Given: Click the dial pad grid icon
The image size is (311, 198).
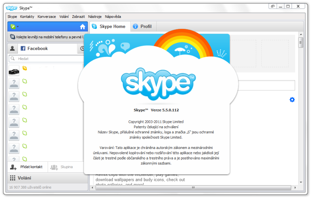Looking at the screenshot, I should coord(12,178).
